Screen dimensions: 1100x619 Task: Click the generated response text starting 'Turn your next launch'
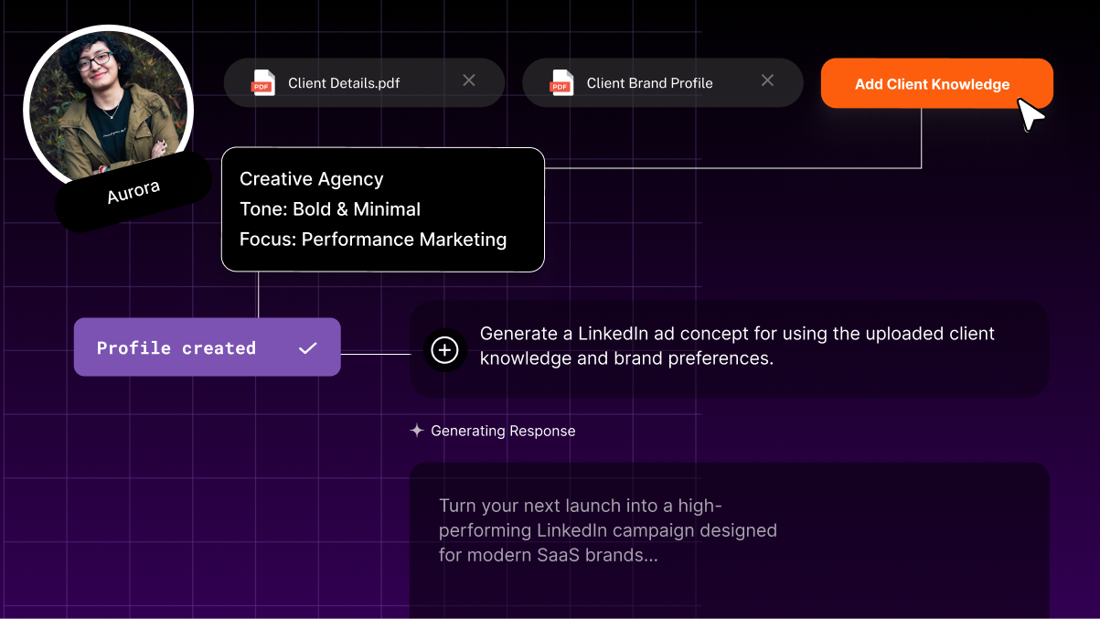[x=608, y=530]
